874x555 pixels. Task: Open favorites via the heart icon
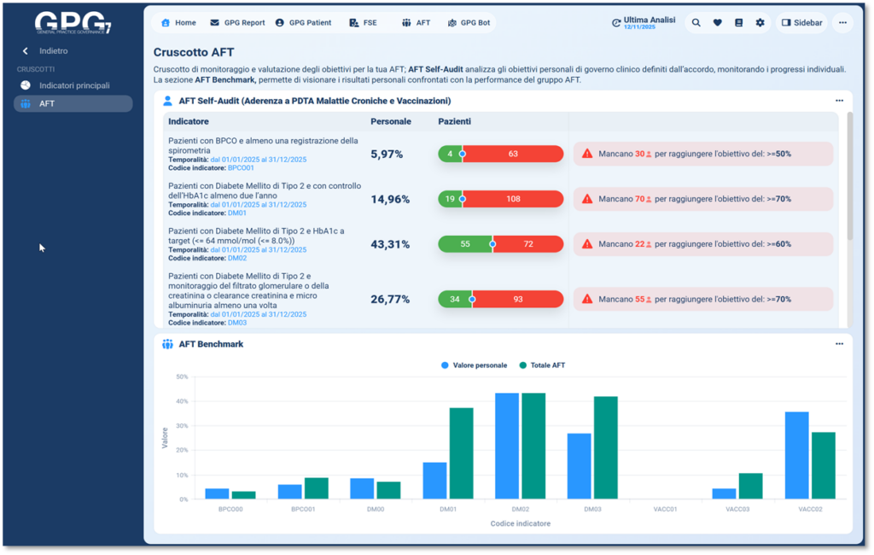point(718,23)
